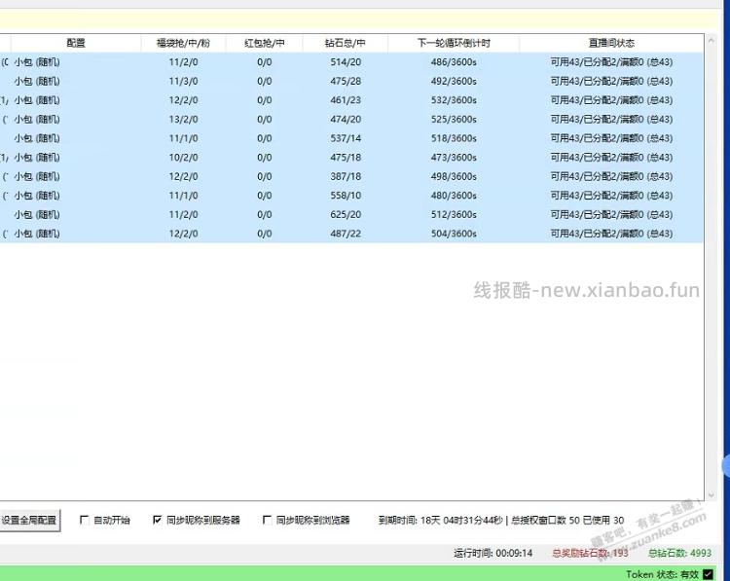Click the 福袋抢/中/粉 column header
This screenshot has width=730, height=581.
[x=183, y=43]
